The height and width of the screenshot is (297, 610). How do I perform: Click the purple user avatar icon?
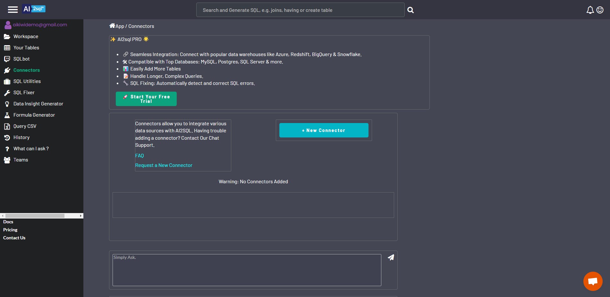point(8,25)
